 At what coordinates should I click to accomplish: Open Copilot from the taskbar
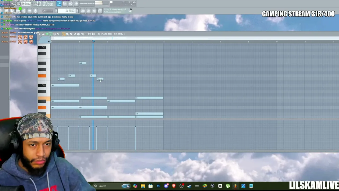135,186
